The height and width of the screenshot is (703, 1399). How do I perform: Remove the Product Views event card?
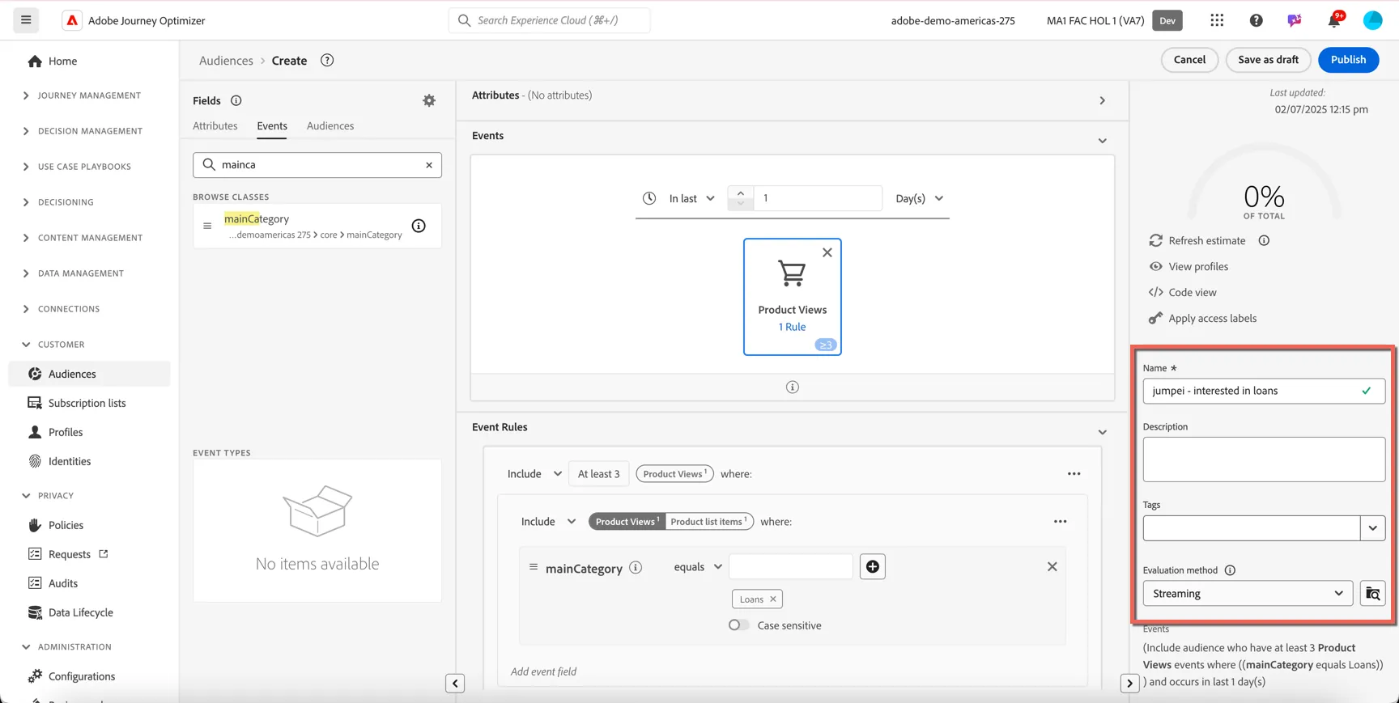pos(827,252)
